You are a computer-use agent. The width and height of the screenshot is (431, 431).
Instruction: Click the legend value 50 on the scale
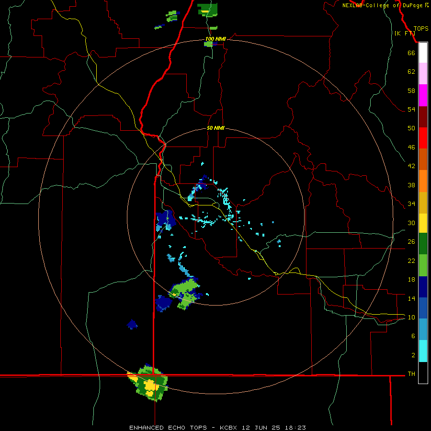click(411, 128)
